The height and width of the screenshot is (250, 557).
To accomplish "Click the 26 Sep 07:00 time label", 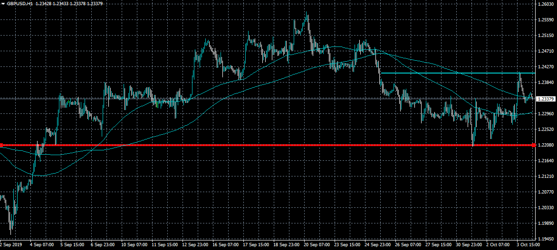I will click(409, 245).
